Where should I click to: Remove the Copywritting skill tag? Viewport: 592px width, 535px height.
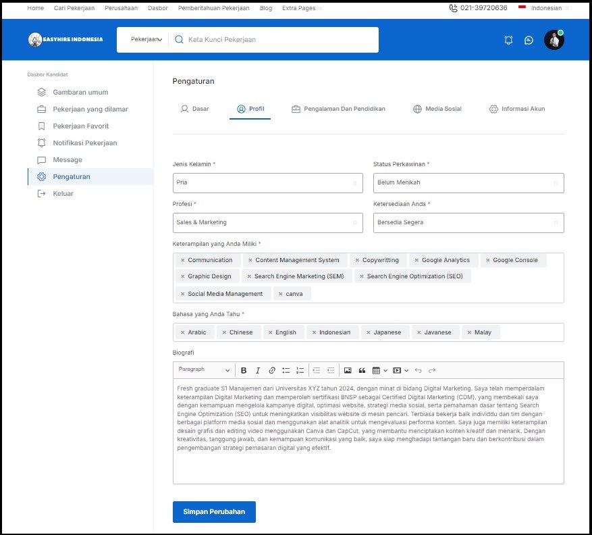(357, 260)
